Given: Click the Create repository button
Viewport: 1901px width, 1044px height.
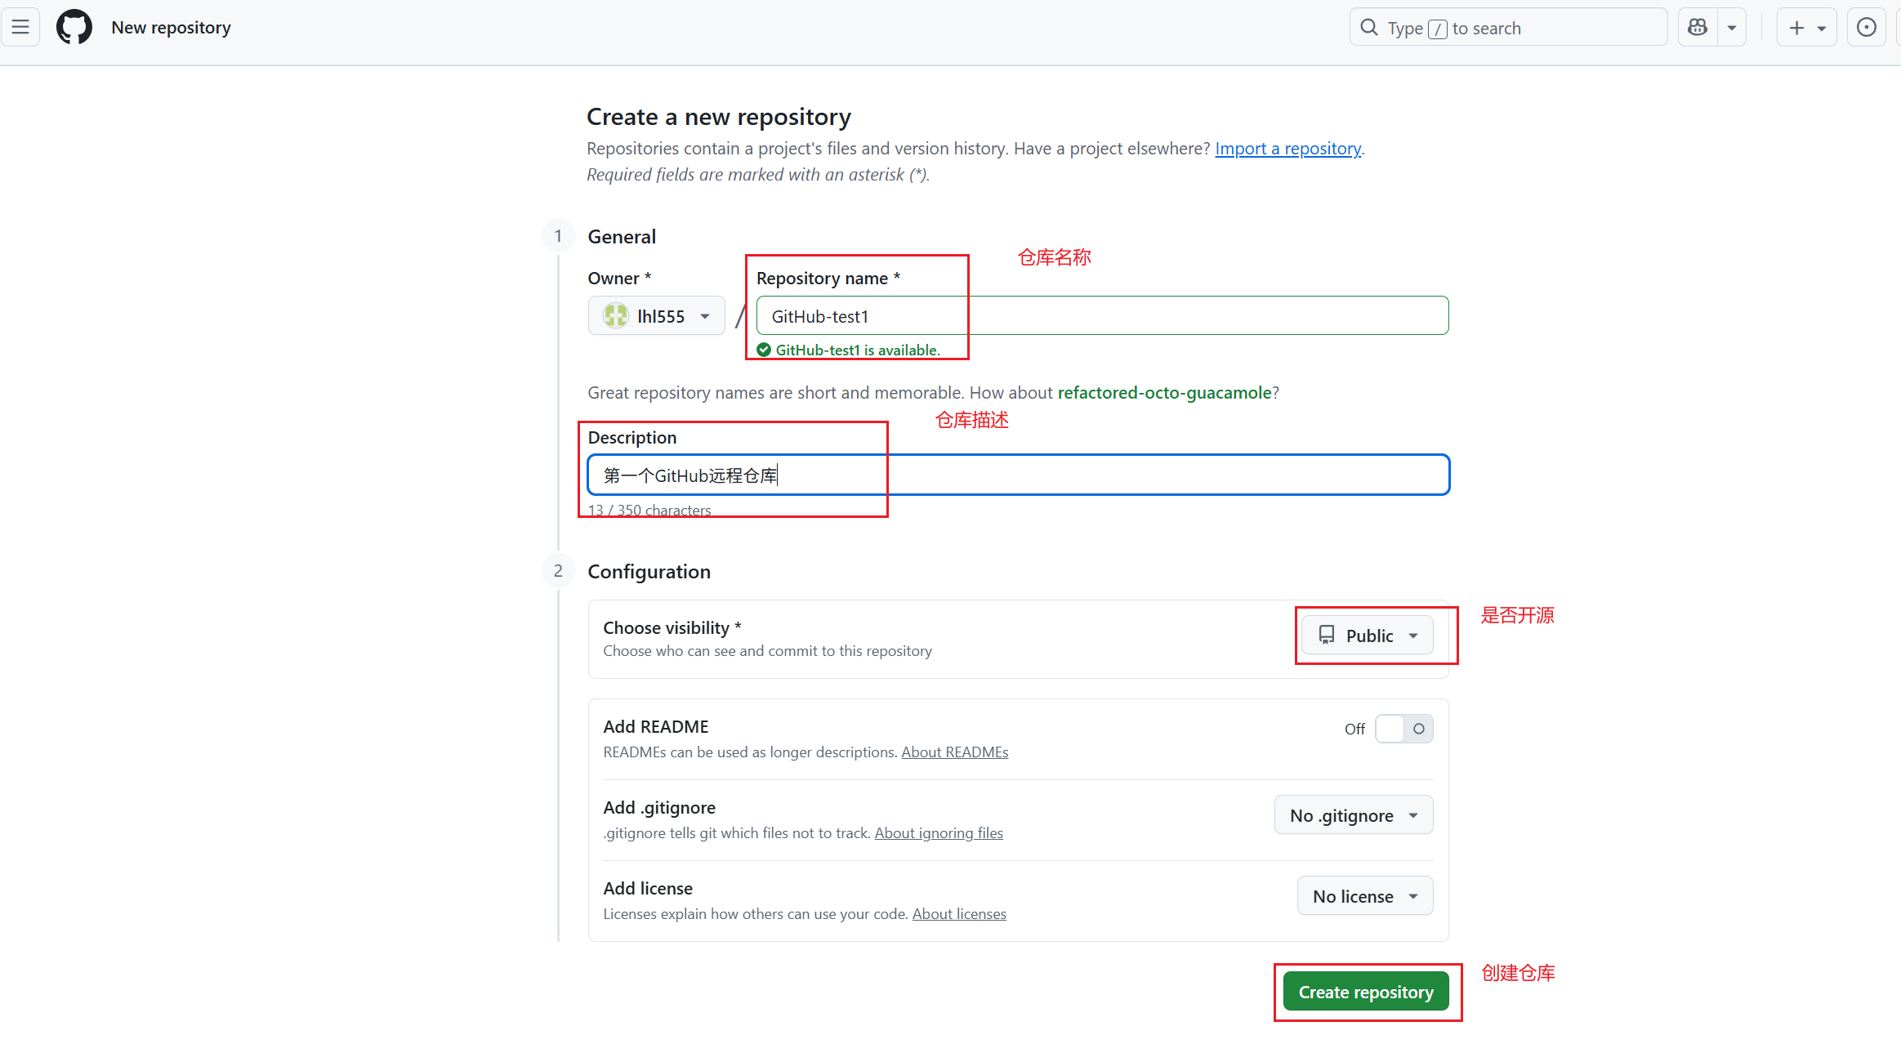Looking at the screenshot, I should (x=1366, y=992).
